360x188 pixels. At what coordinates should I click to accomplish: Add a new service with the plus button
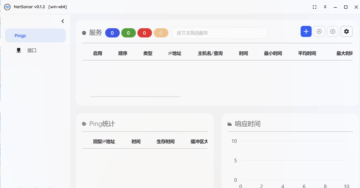pyautogui.click(x=306, y=31)
